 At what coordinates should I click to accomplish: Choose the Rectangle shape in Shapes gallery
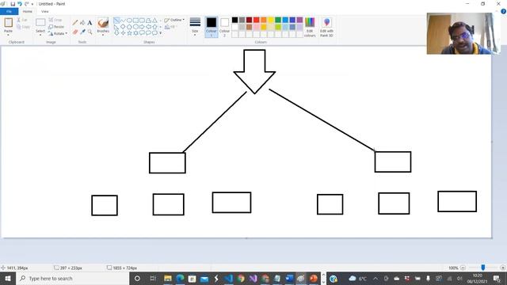pos(135,21)
